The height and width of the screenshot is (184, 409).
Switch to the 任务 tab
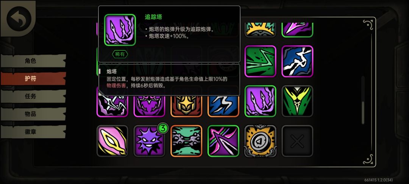click(33, 97)
